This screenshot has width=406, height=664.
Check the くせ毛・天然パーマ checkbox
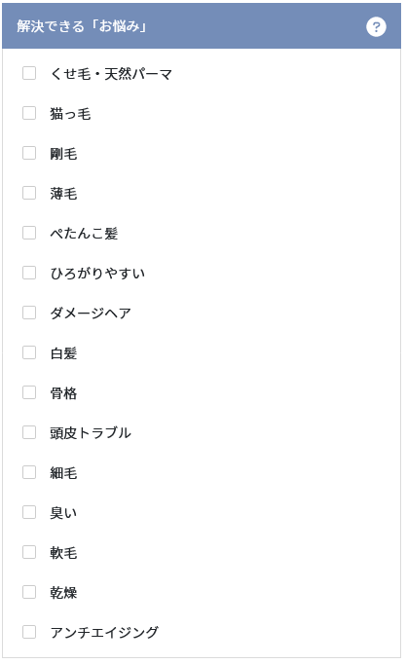(x=29, y=73)
